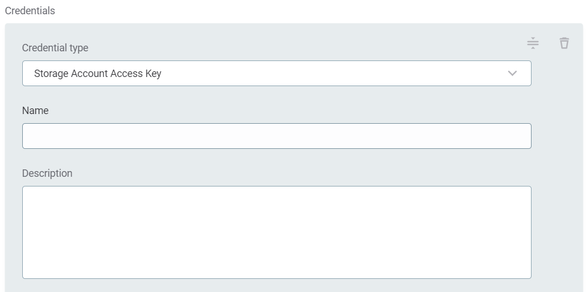Place cursor in empty Name textbox
588x292 pixels.
277,136
